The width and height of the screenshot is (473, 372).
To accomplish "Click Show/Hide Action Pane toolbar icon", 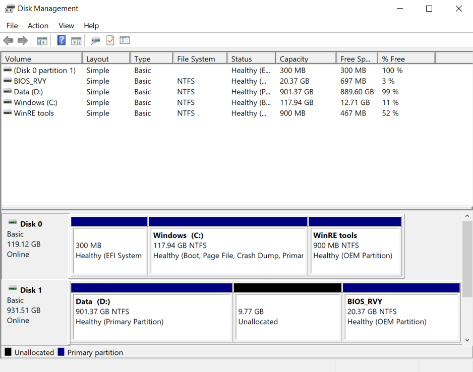I will pyautogui.click(x=76, y=41).
